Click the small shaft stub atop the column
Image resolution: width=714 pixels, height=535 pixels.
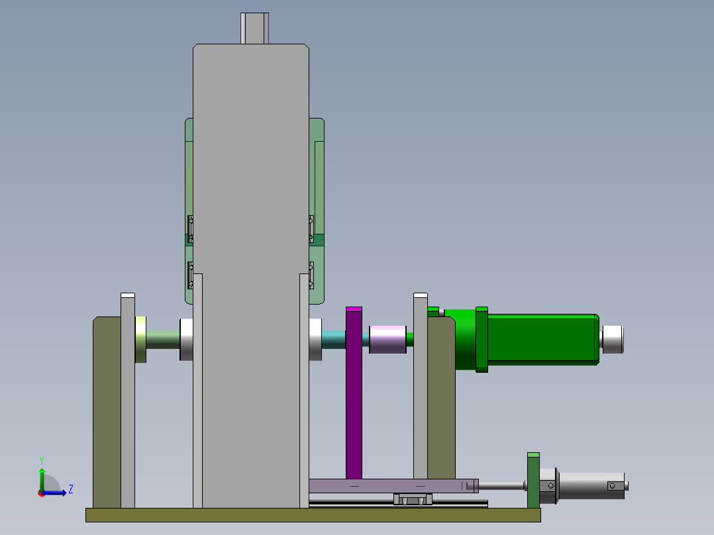point(254,28)
